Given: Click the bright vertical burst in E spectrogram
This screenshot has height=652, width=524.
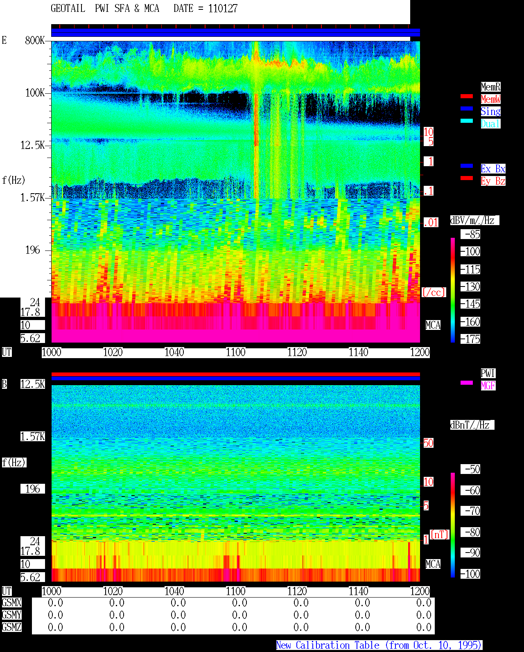Looking at the screenshot, I should [x=257, y=120].
